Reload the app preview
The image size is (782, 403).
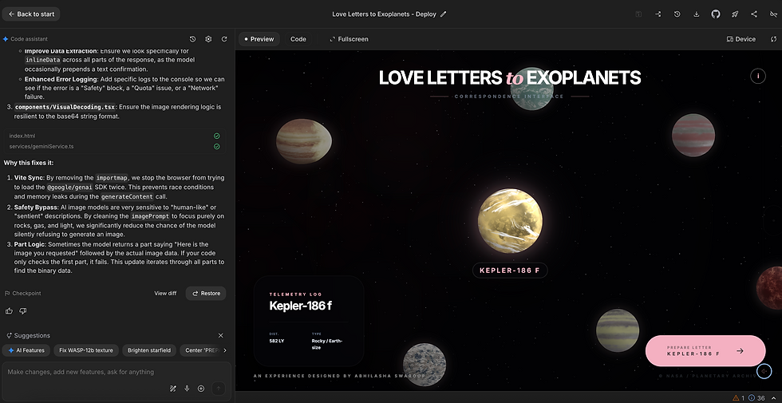(x=773, y=39)
